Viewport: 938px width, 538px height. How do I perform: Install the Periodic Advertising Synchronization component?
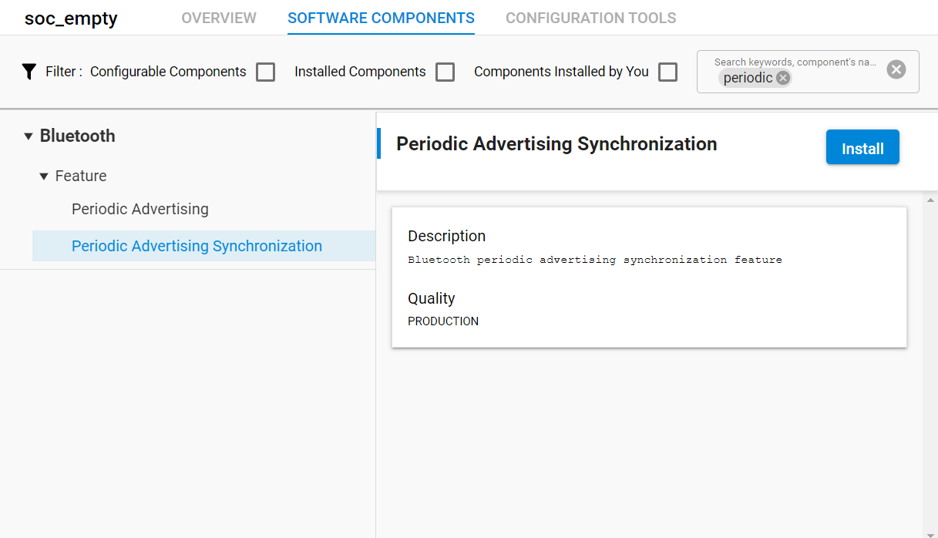pos(862,147)
